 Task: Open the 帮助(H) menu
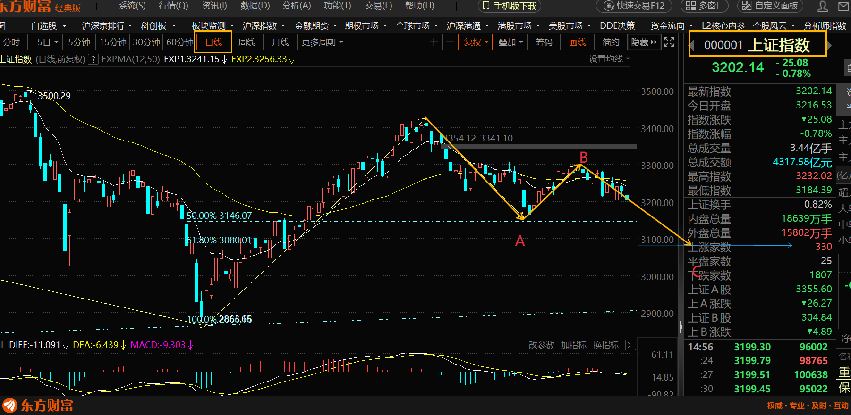pyautogui.click(x=419, y=6)
